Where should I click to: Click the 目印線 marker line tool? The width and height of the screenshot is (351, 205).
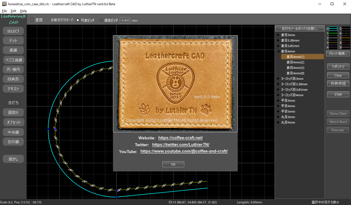[x=13, y=142]
